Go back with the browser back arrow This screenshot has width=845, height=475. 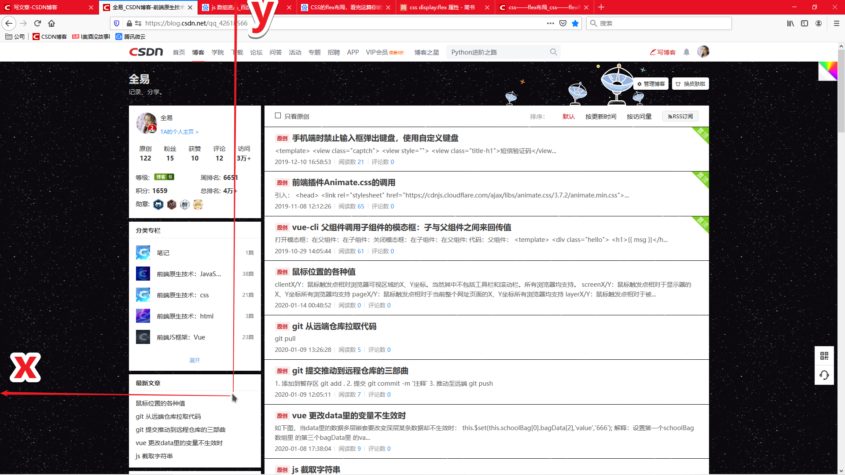(9, 23)
